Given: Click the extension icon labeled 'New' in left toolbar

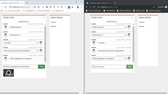Looking at the screenshot, I should [x=69, y=7].
